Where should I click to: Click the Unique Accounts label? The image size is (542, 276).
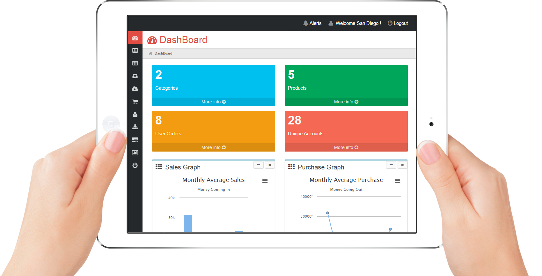[305, 134]
